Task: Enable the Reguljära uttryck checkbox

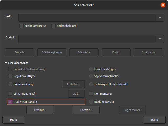Action: click(x=10, y=76)
